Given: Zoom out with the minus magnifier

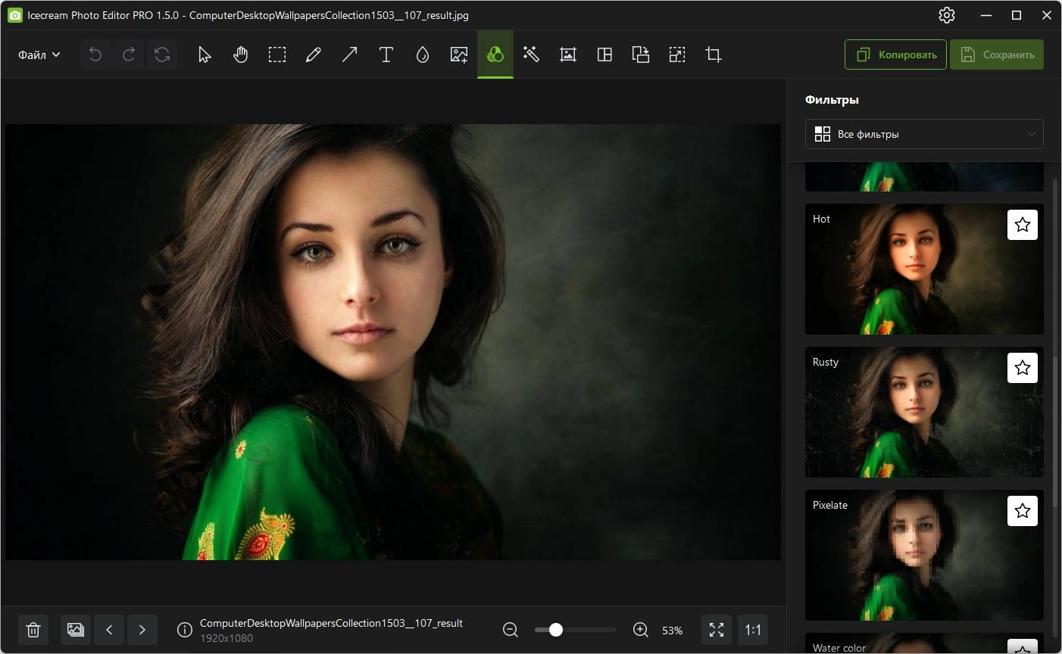Looking at the screenshot, I should pos(511,630).
